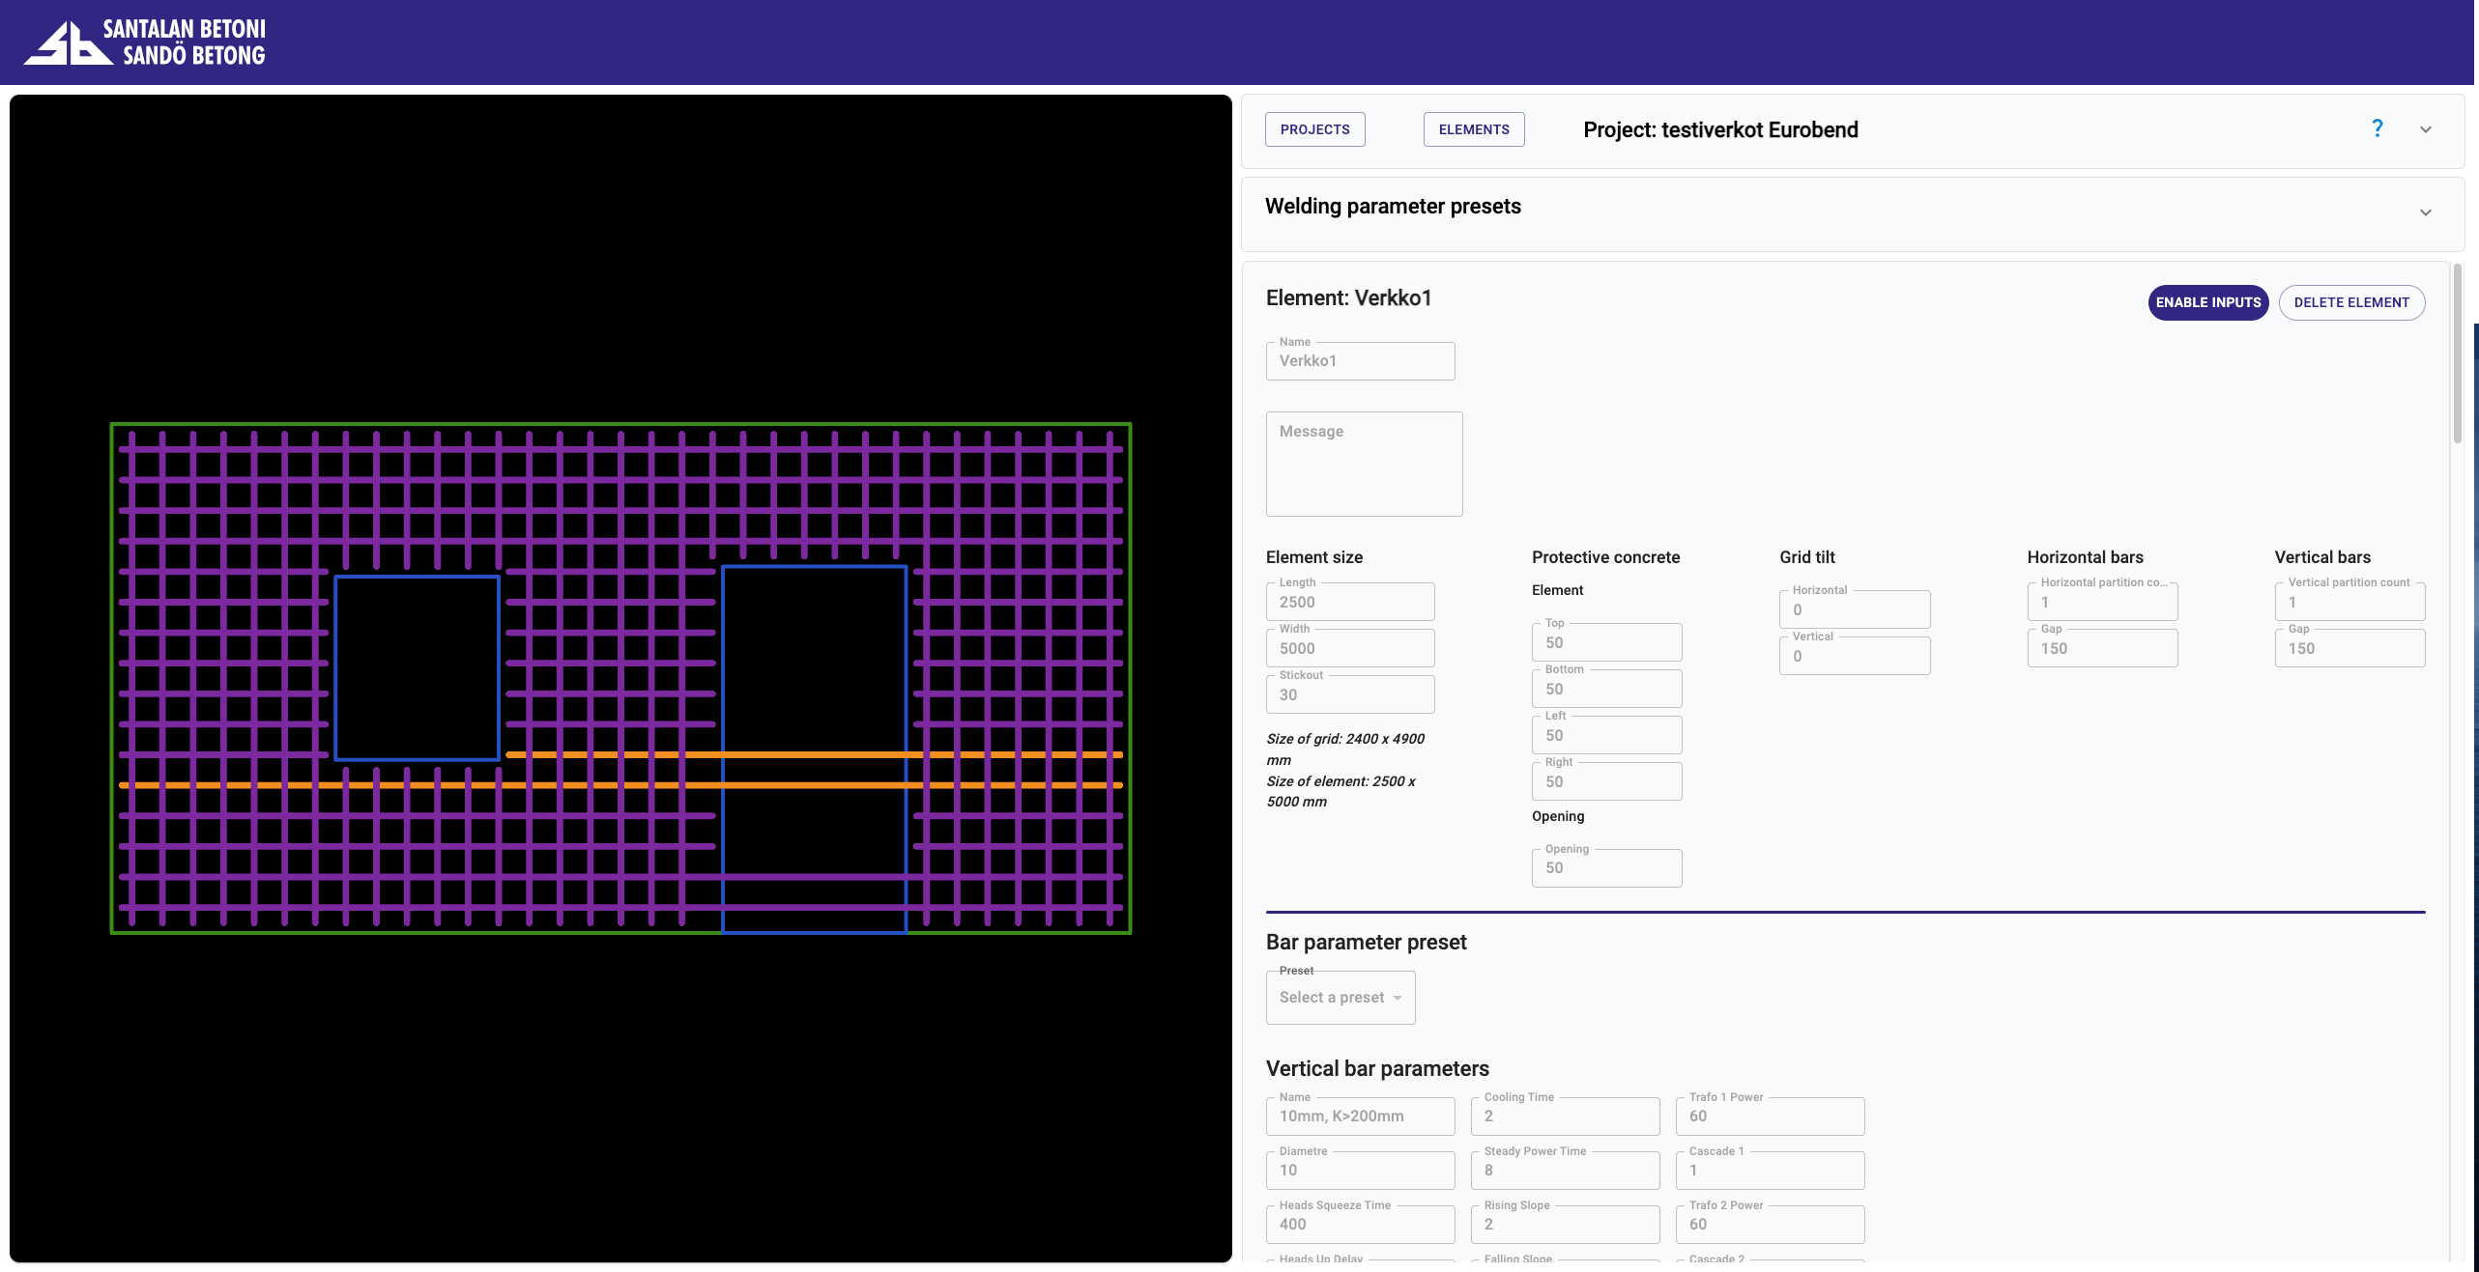This screenshot has height=1272, width=2479.
Task: Click the Horizontal bars Gap field
Action: tap(2102, 648)
